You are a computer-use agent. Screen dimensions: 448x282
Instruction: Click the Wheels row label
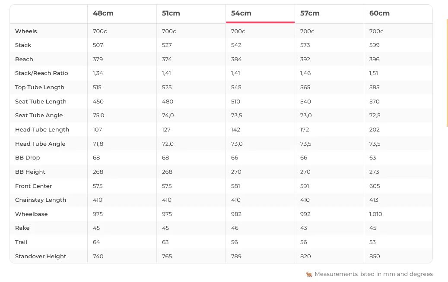tap(26, 31)
